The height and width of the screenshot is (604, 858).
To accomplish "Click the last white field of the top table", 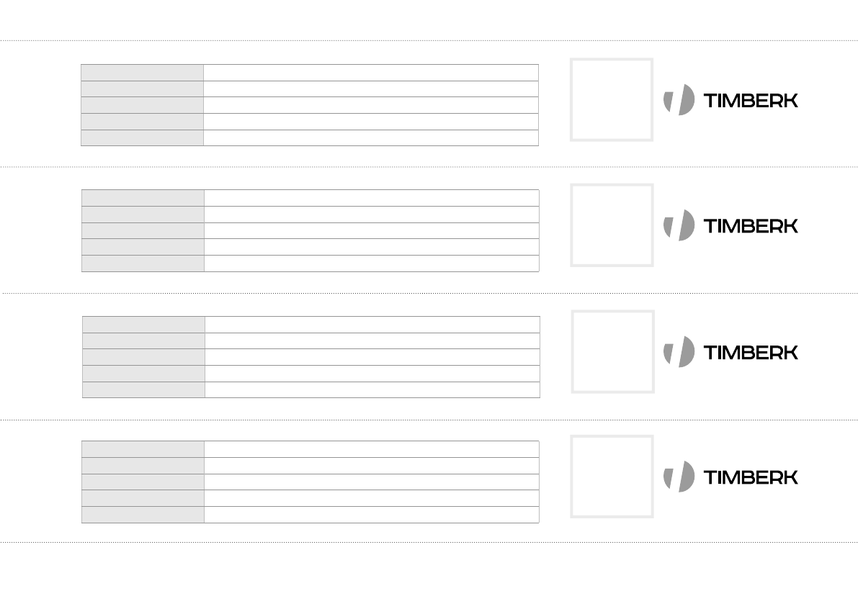I will (371, 138).
